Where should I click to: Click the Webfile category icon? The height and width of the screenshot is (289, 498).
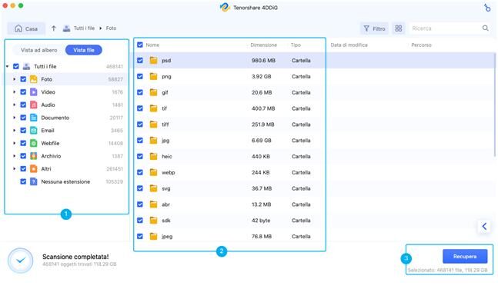34,143
